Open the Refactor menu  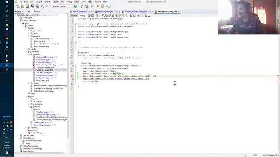point(56,2)
